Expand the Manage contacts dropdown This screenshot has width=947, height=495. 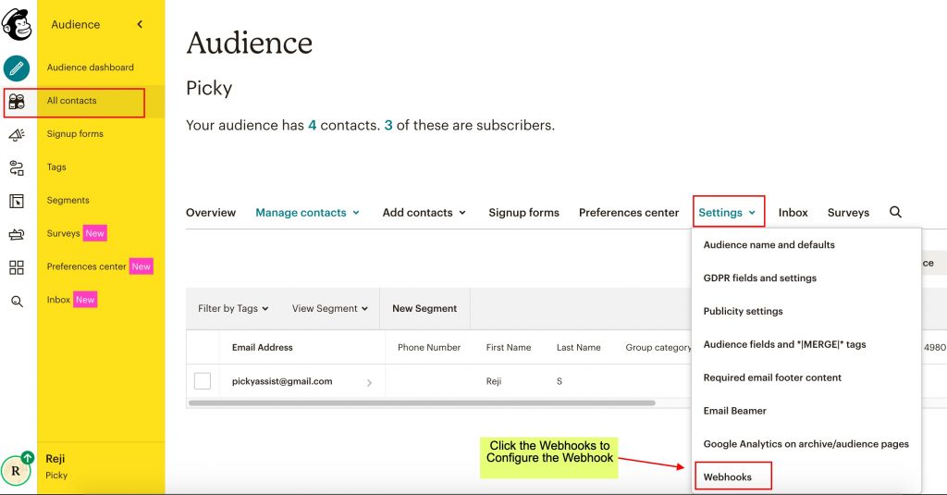[x=307, y=213]
